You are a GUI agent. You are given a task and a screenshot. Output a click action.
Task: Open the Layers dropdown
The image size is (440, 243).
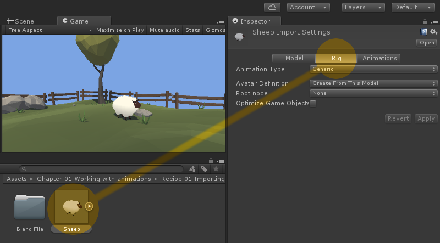click(x=363, y=7)
